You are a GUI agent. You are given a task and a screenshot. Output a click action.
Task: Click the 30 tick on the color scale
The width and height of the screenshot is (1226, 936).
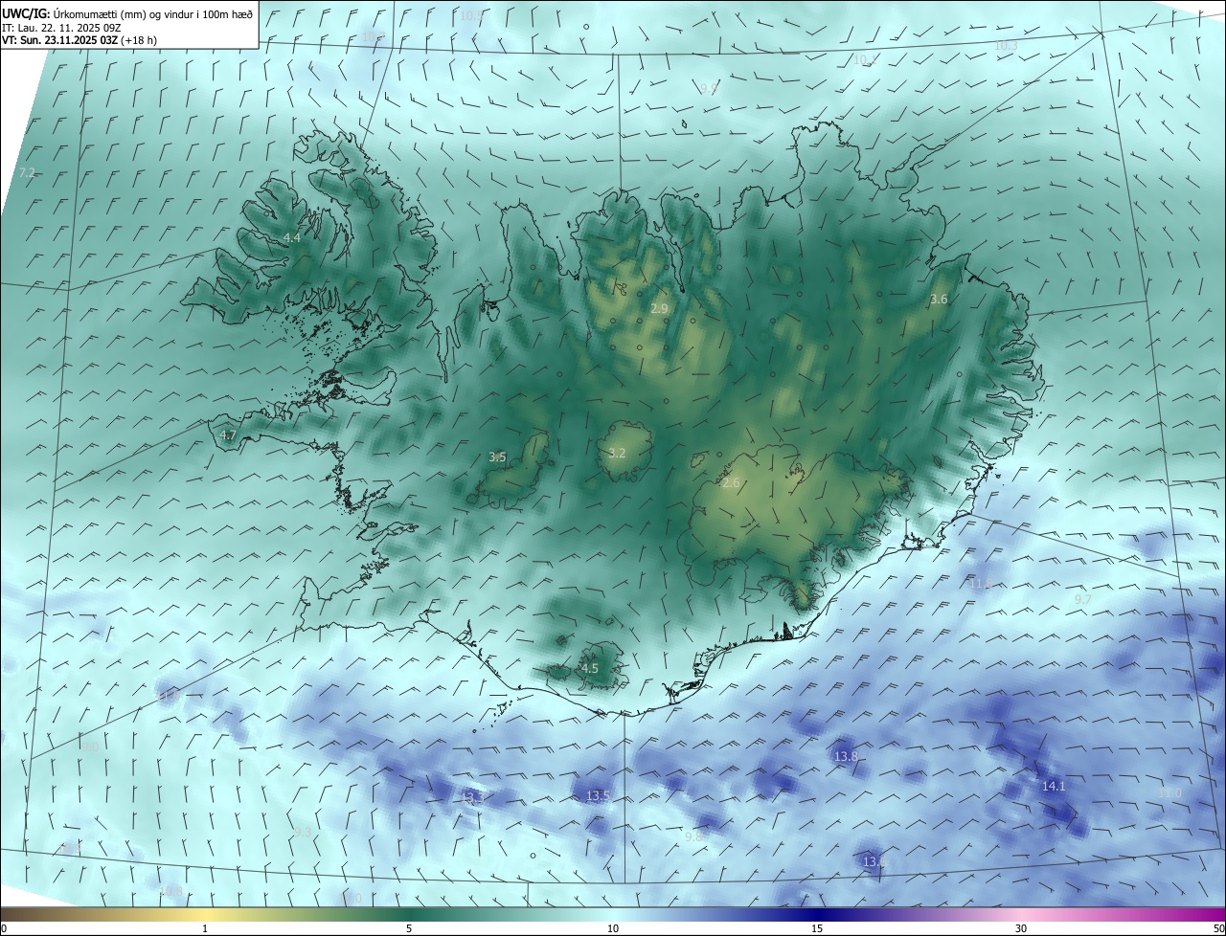(1021, 928)
